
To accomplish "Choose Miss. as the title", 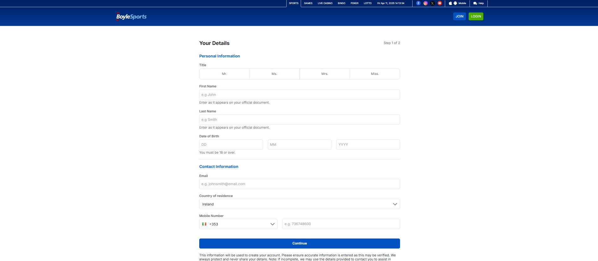I will [375, 74].
